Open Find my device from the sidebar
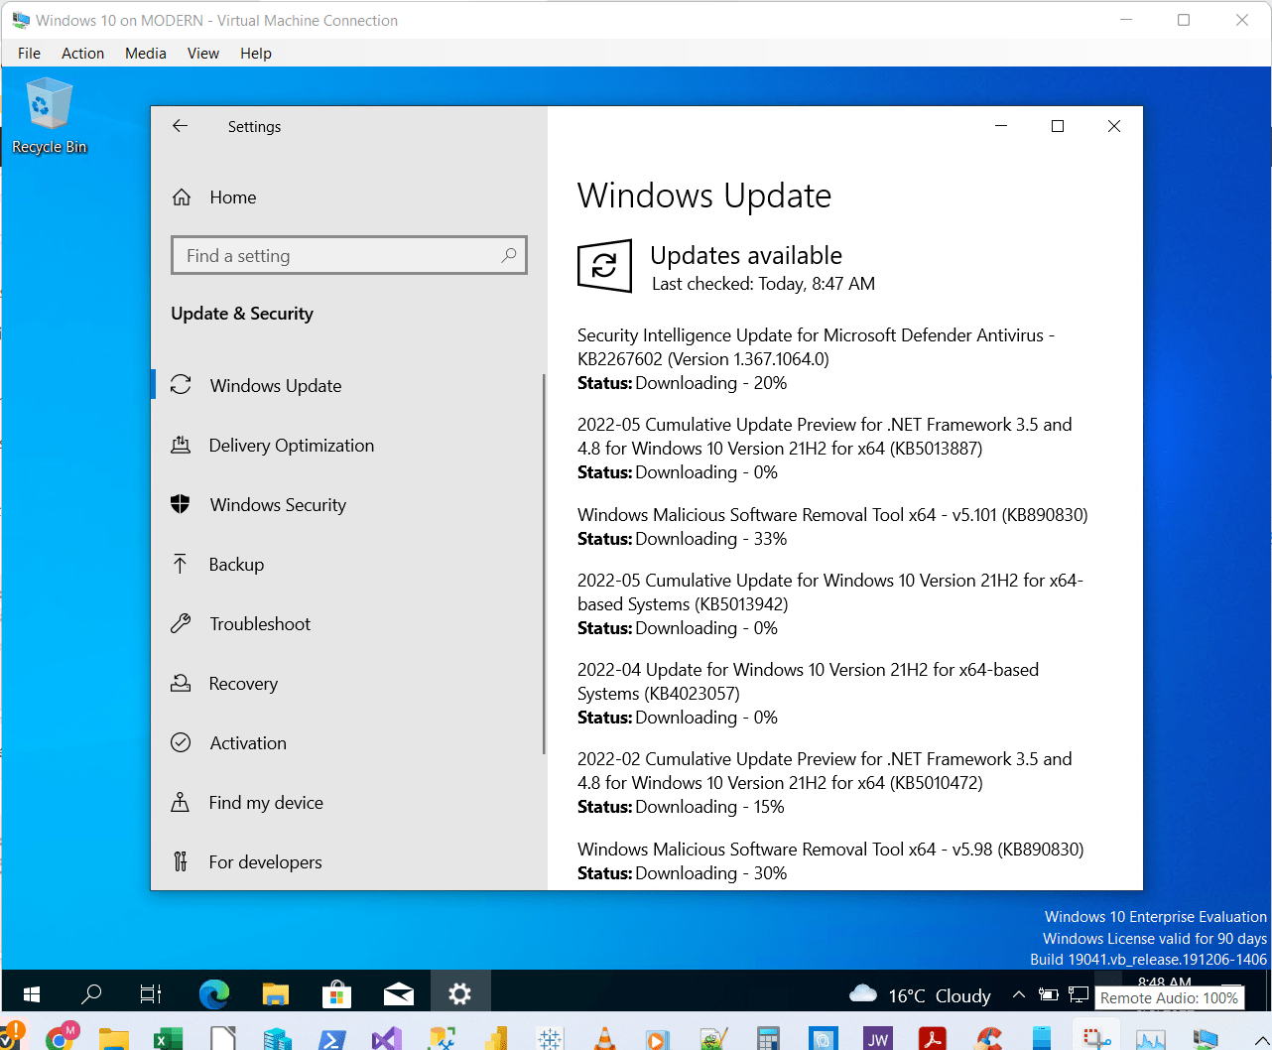 (181, 802)
